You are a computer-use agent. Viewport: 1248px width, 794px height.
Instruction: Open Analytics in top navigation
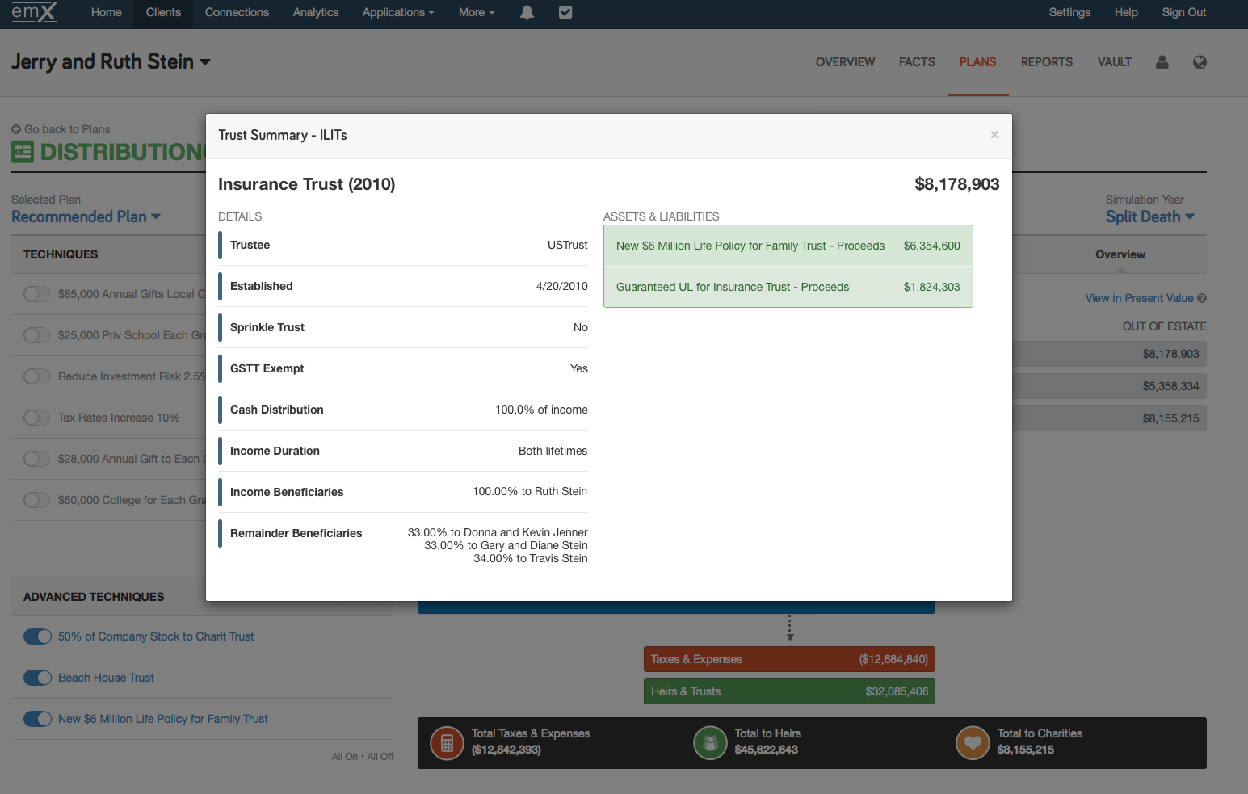point(316,12)
